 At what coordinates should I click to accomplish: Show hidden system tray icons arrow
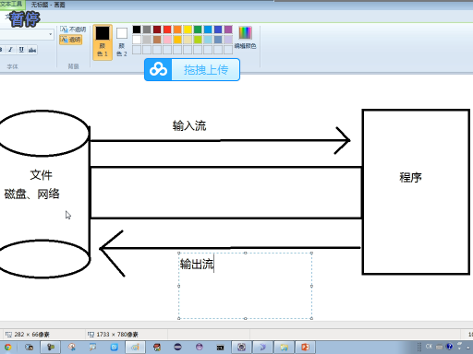468,347
